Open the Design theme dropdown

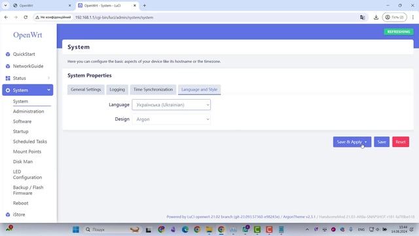point(172,119)
